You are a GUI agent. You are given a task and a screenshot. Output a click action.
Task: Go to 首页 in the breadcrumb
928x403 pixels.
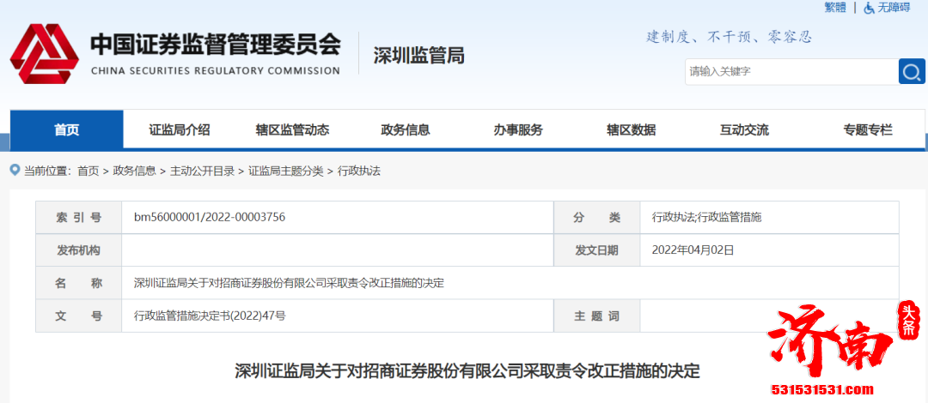tap(89, 171)
